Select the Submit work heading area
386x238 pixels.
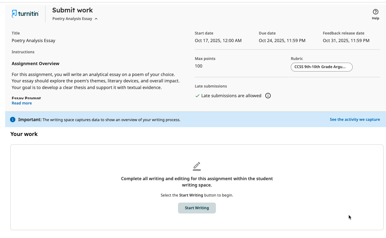(x=72, y=10)
